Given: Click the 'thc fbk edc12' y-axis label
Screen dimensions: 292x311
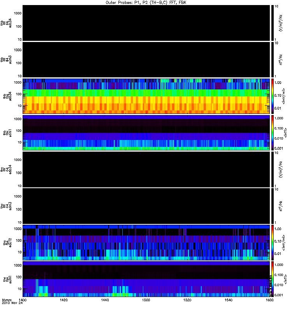Looking at the screenshot, I should [x=7, y=242].
